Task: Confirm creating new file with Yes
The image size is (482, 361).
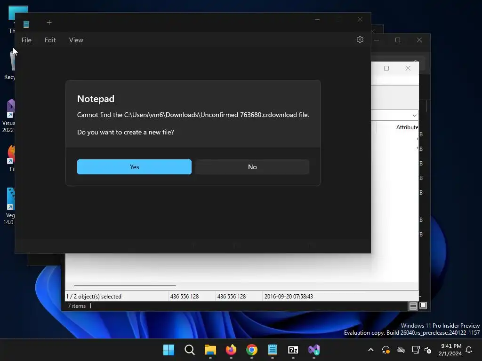Action: pyautogui.click(x=134, y=167)
